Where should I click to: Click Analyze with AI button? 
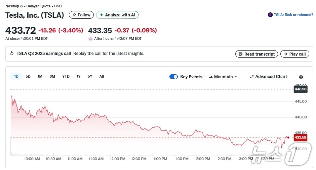tap(117, 15)
